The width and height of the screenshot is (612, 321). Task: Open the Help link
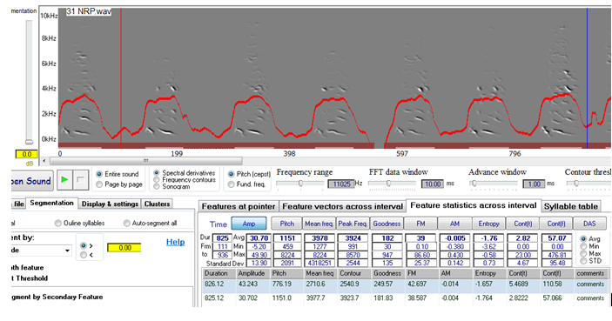175,242
